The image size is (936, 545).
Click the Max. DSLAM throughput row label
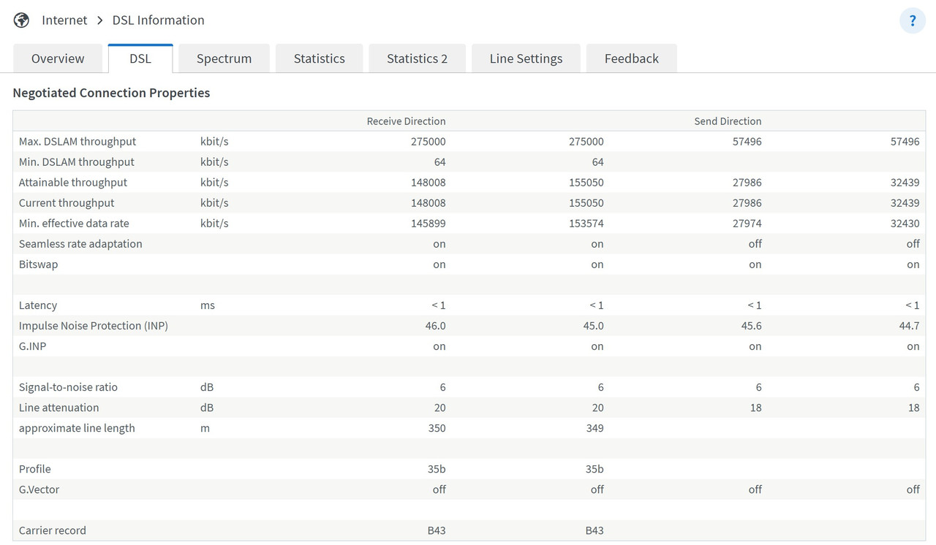click(78, 142)
